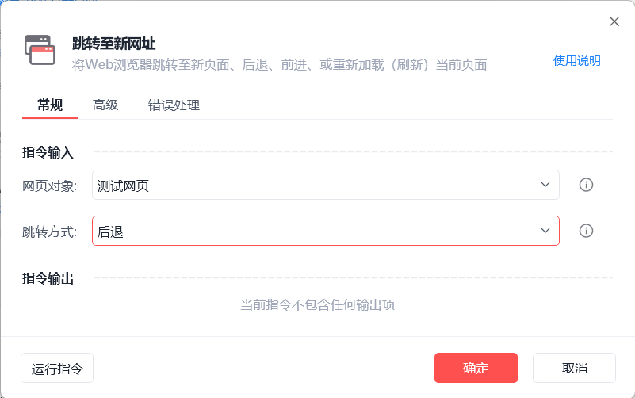The image size is (635, 398).
Task: Click the 指令输入 section header
Action: click(x=48, y=151)
